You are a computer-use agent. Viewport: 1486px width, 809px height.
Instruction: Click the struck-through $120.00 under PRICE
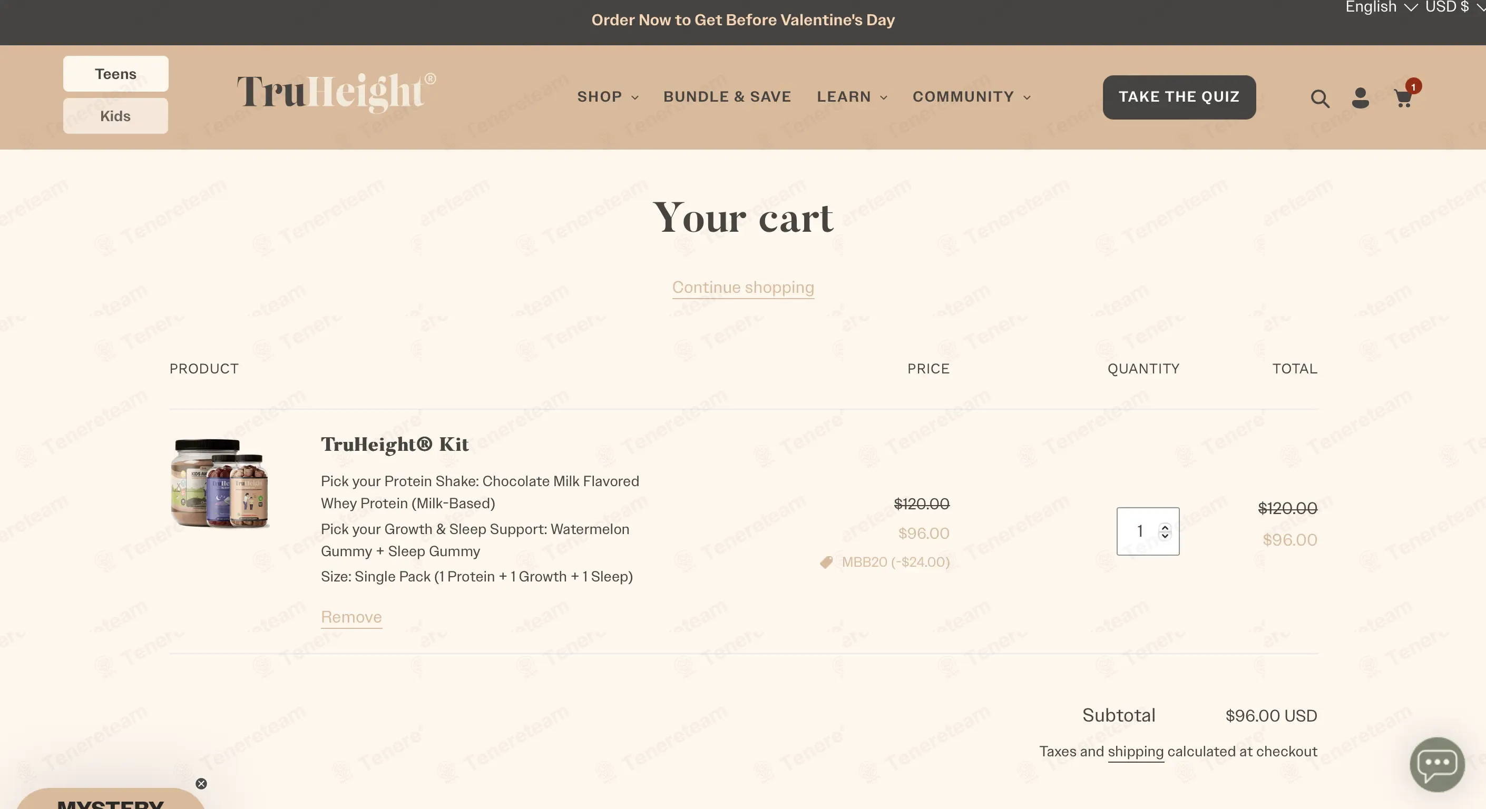(x=921, y=504)
